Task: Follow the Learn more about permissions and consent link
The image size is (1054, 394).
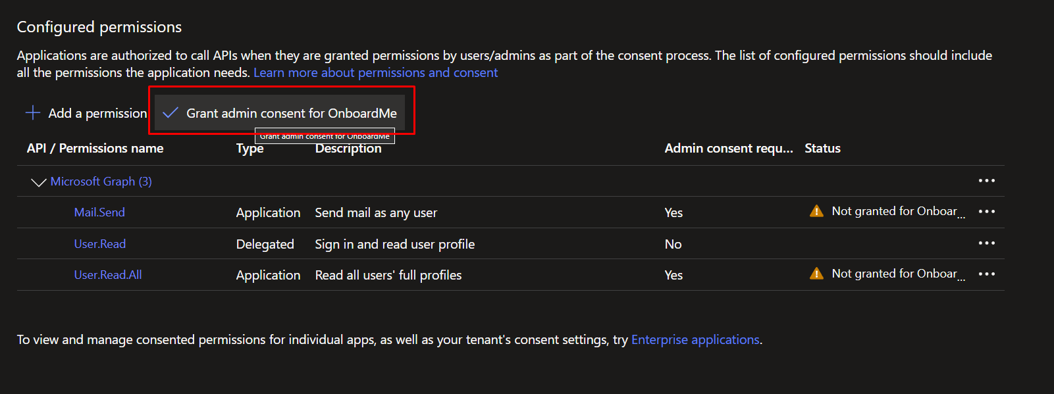Action: click(x=375, y=73)
